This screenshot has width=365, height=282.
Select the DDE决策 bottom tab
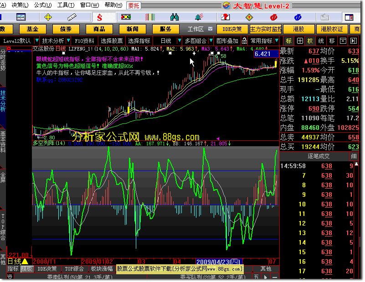pyautogui.click(x=47, y=269)
